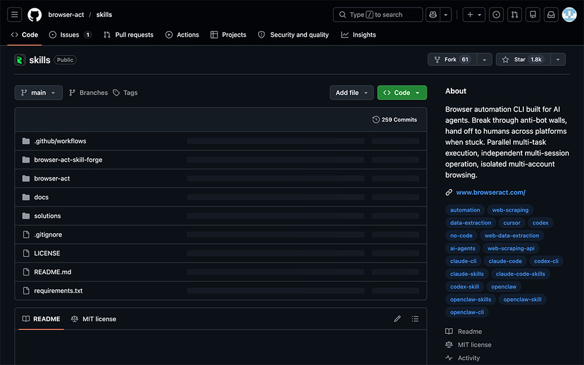Switch to Security and quality tab
584x365 pixels.
[x=294, y=34]
